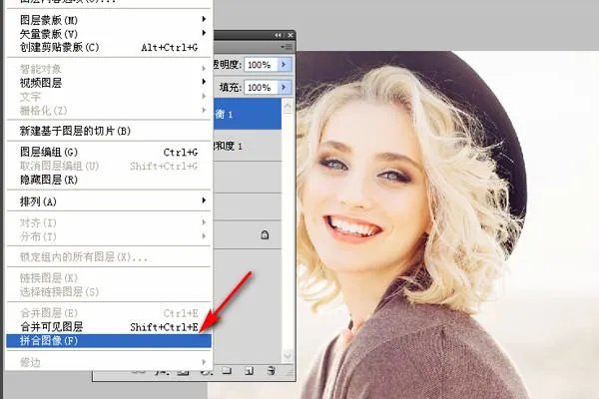Image resolution: width=599 pixels, height=399 pixels.
Task: Click the Layers panel scrollbar down arrow
Action: click(x=288, y=355)
